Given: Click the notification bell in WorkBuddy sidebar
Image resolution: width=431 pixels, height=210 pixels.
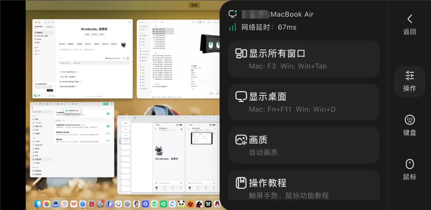Looking at the screenshot, I should coord(49,96).
